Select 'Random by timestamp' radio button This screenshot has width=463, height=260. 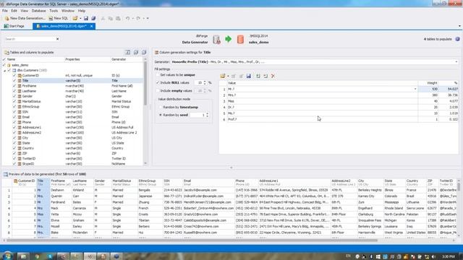[x=161, y=108]
